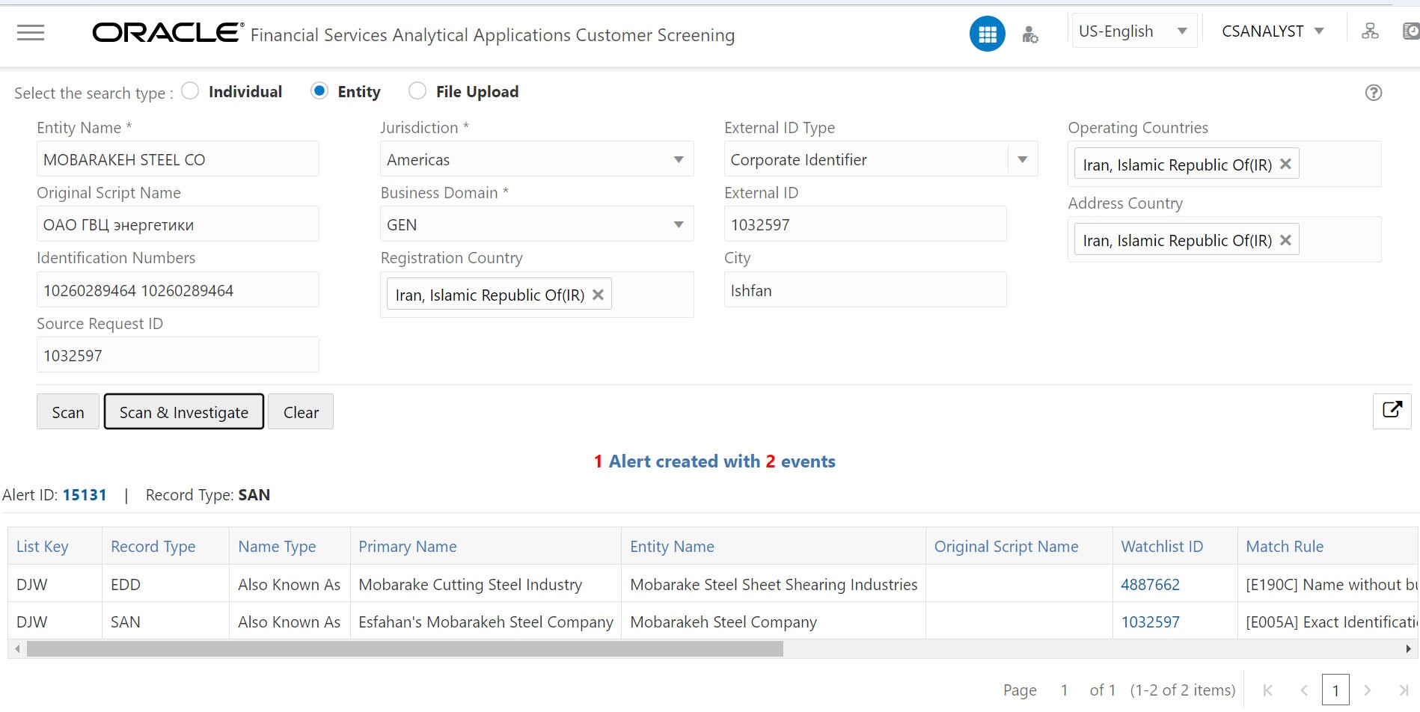1420x712 pixels.
Task: Open the CSANALYST user menu
Action: (x=1273, y=31)
